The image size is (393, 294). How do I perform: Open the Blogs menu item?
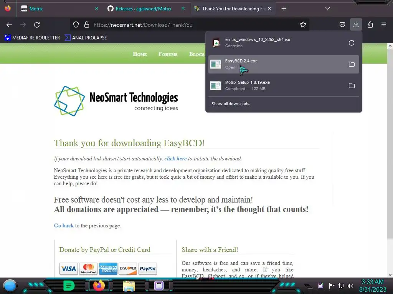tap(197, 54)
